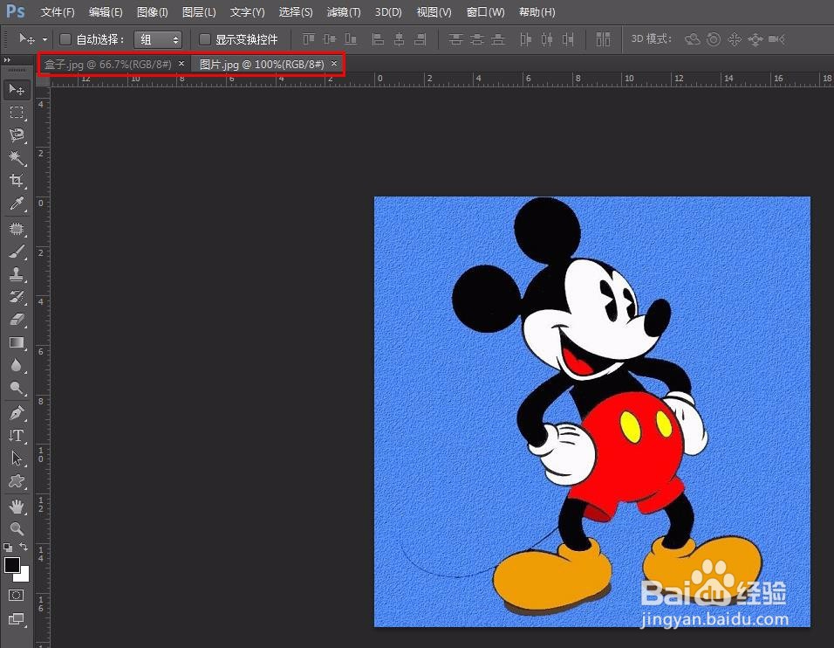Enable the 显示变换控件 checkbox
This screenshot has height=648, width=834.
pos(205,39)
